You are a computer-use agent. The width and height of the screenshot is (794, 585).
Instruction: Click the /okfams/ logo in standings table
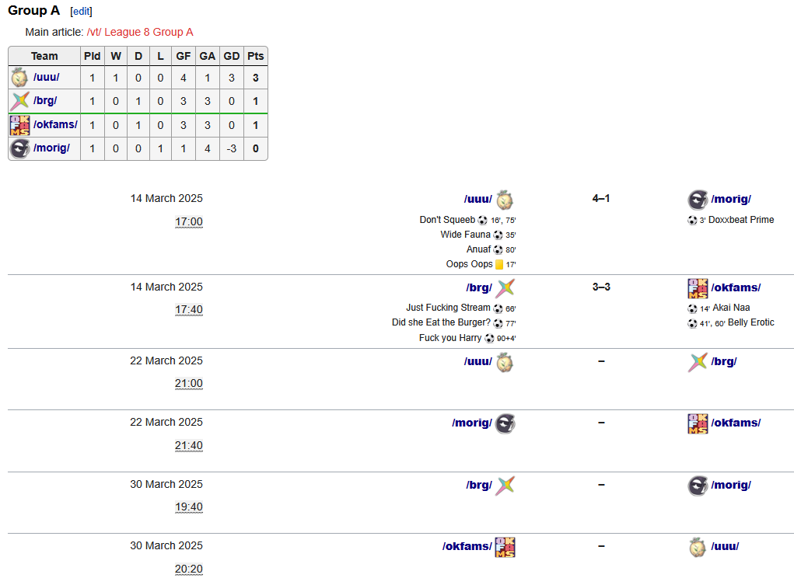tap(19, 125)
